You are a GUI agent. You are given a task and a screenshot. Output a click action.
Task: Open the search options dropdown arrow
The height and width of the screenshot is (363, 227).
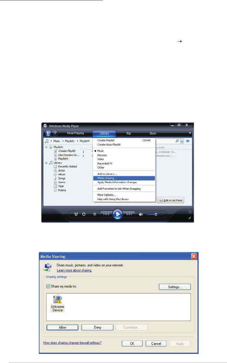[182, 141]
